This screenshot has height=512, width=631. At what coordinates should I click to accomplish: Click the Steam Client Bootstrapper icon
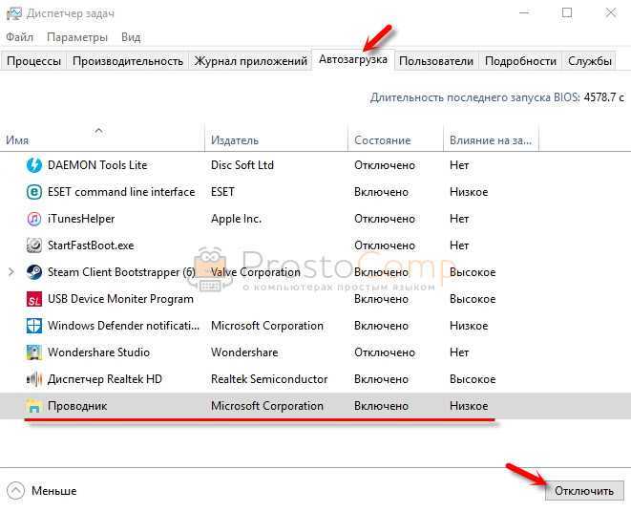[33, 272]
